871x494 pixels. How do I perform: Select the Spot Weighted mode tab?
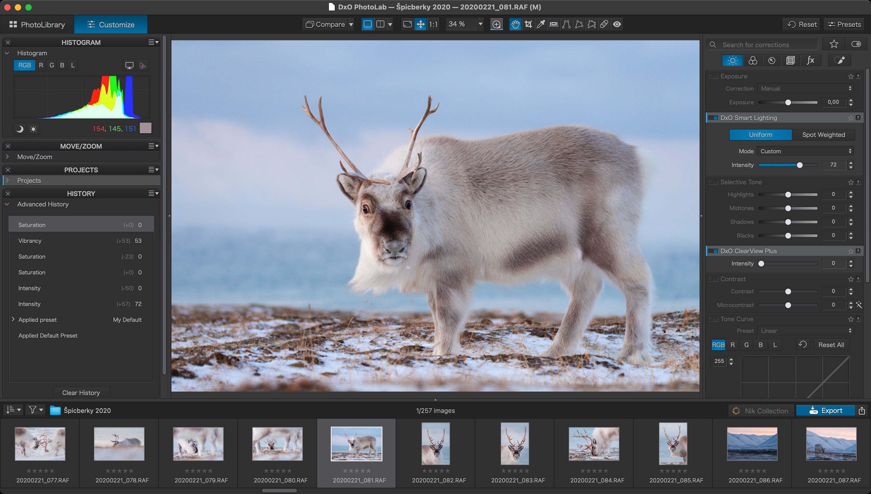[x=824, y=135]
